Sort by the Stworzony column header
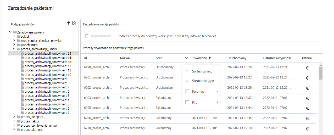This screenshot has width=334, height=135. 199,58
